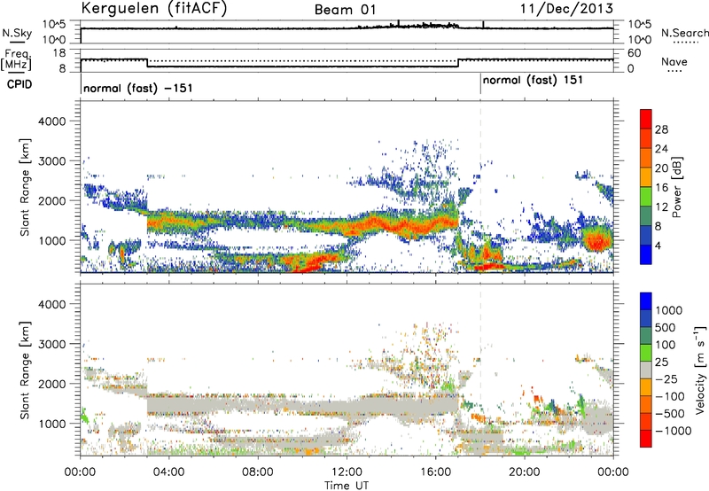
Task: Click the "Beam 01" label
Action: click(x=346, y=10)
